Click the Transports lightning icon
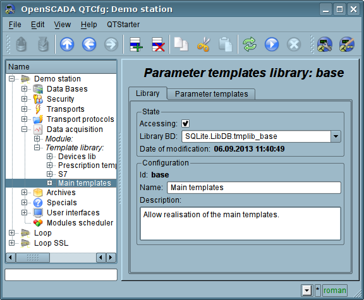 pyautogui.click(x=38, y=109)
